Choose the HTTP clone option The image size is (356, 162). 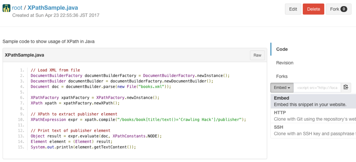coord(313,116)
